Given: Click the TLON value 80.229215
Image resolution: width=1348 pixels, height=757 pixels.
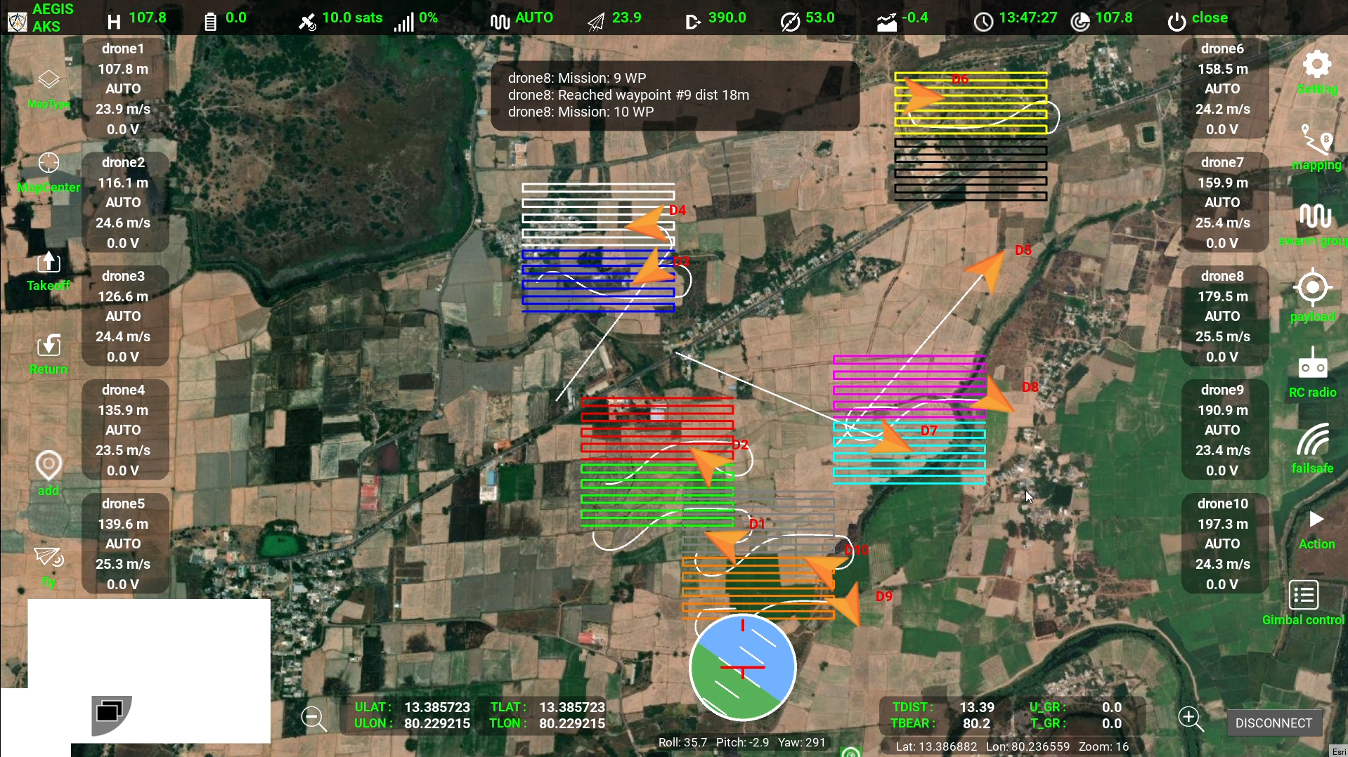Looking at the screenshot, I should coord(572,723).
